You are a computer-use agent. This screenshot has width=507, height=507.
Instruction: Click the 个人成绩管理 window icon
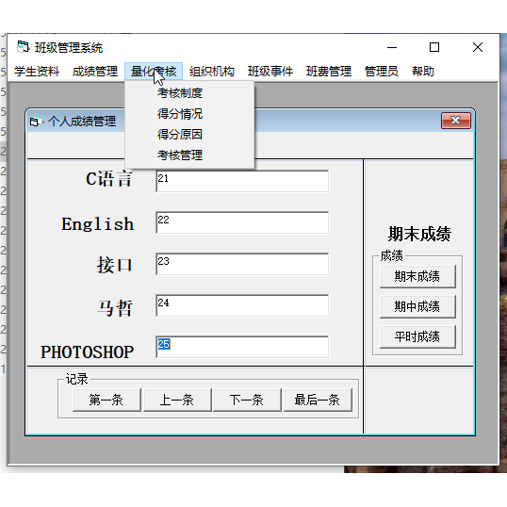pyautogui.click(x=36, y=122)
